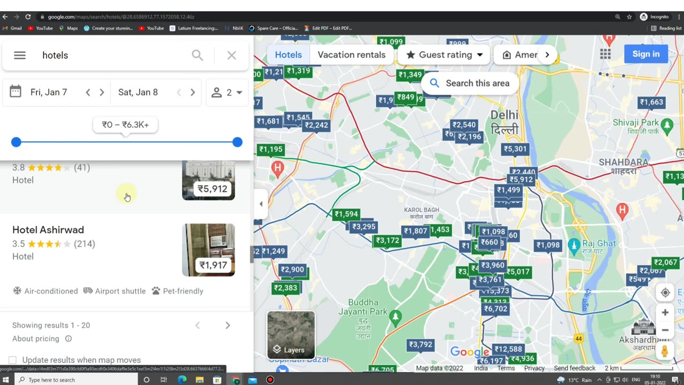Click the Street View pegman icon
684x385 pixels.
point(665,351)
